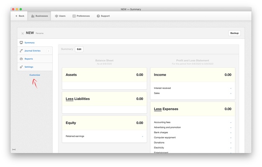Viewport: 262px width, 167px height.
Task: Select Summary in the sidebar
Action: [x=35, y=43]
